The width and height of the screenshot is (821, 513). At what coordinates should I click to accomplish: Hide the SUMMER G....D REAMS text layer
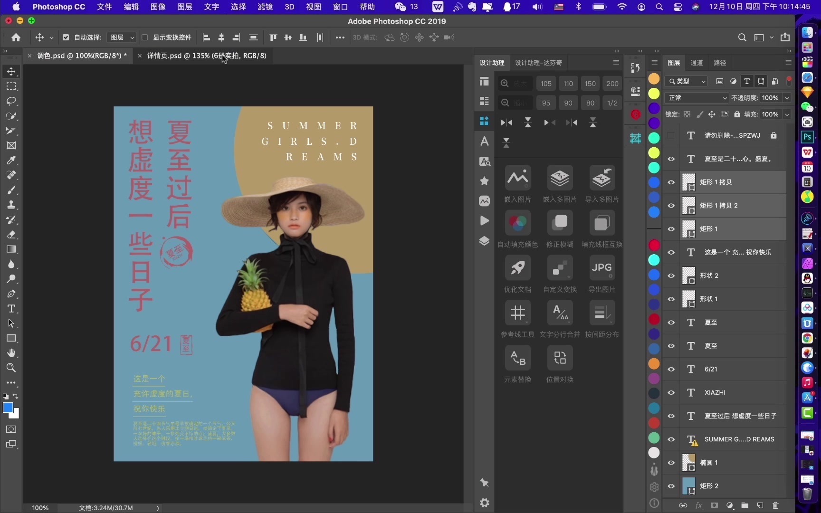pos(671,439)
